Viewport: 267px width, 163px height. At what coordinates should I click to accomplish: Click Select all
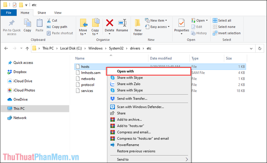222,21
